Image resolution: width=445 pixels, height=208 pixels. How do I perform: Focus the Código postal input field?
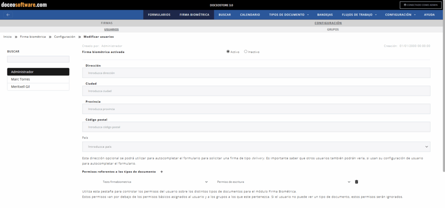pyautogui.click(x=256, y=127)
